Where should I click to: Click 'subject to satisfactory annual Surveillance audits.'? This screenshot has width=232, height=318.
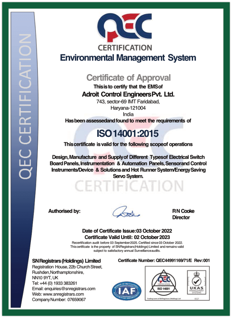(x=127, y=251)
